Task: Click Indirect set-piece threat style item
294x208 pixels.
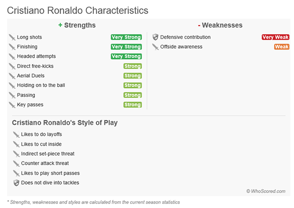Action: 48,154
